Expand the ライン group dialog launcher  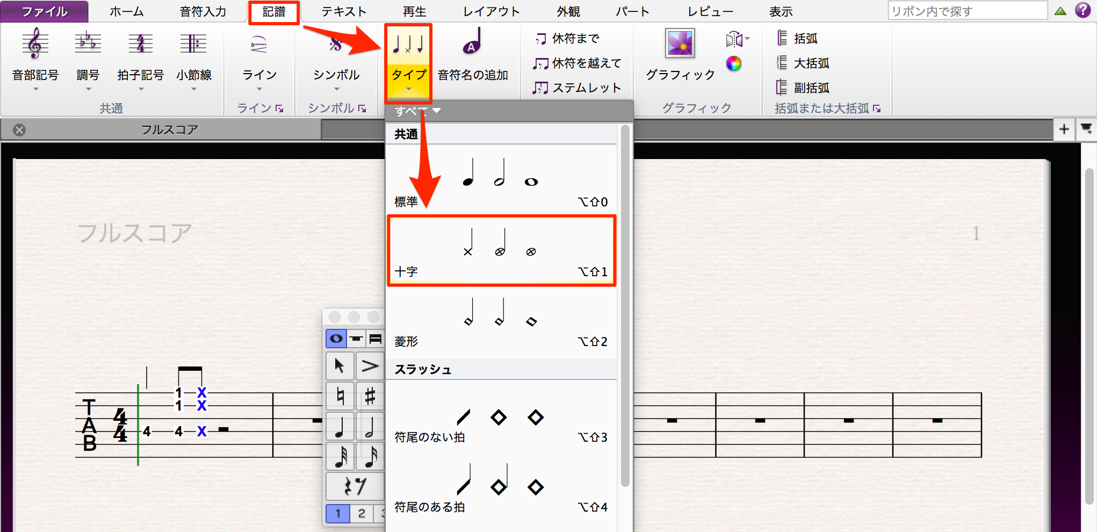[280, 109]
